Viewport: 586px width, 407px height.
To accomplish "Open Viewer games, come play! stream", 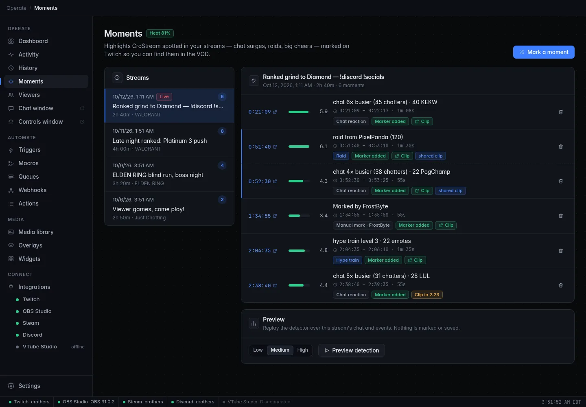I will coord(169,208).
